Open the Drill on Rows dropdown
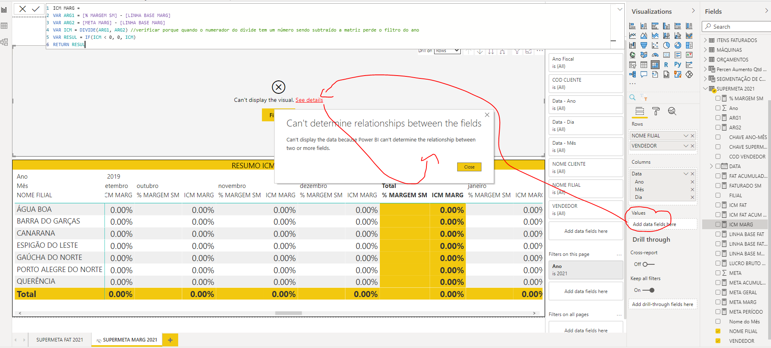771x348 pixels. [x=447, y=51]
